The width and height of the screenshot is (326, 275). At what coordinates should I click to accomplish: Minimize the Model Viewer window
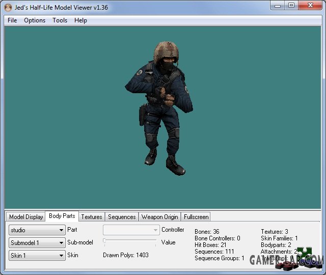pos(278,6)
